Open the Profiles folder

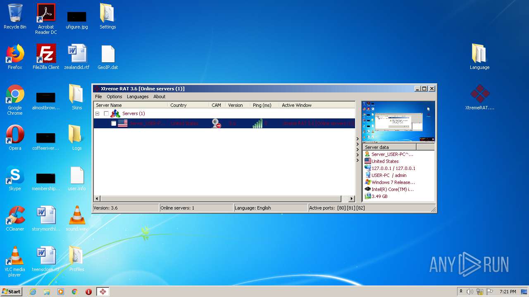pos(77,259)
